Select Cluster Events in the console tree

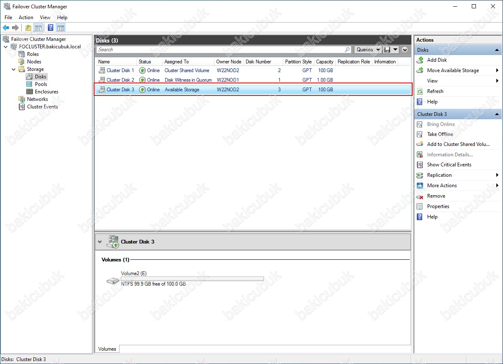[42, 107]
